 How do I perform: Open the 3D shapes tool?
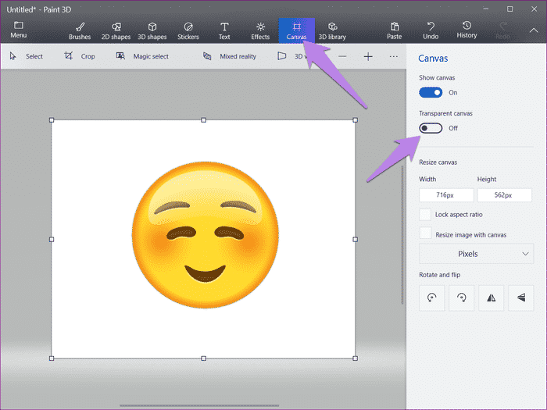click(152, 30)
